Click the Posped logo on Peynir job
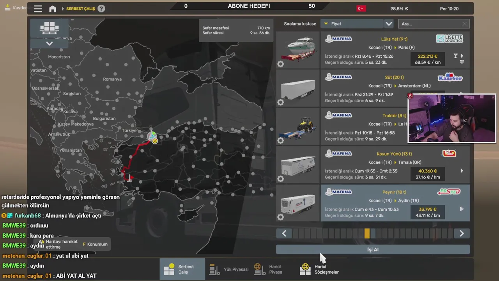 449,192
